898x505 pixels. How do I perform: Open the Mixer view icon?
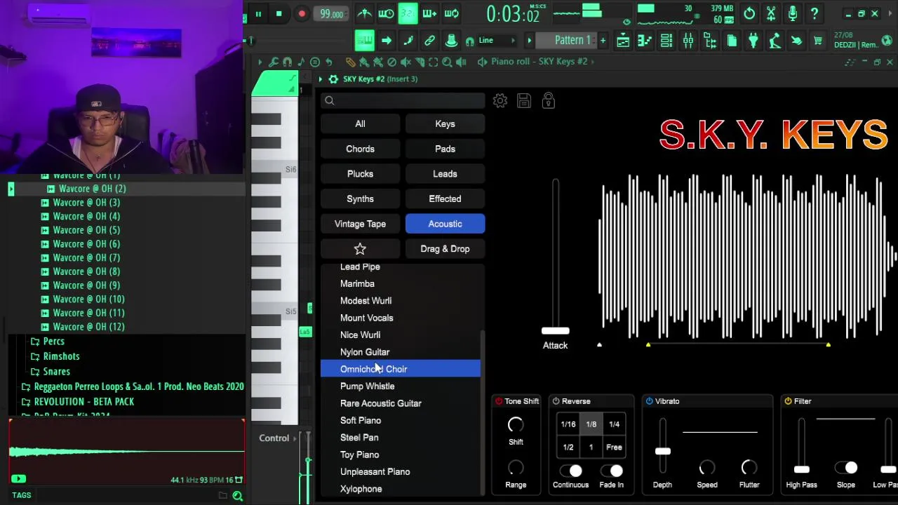tap(688, 41)
